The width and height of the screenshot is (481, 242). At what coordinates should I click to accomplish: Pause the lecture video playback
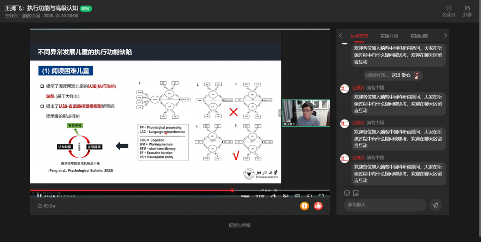[39, 197]
